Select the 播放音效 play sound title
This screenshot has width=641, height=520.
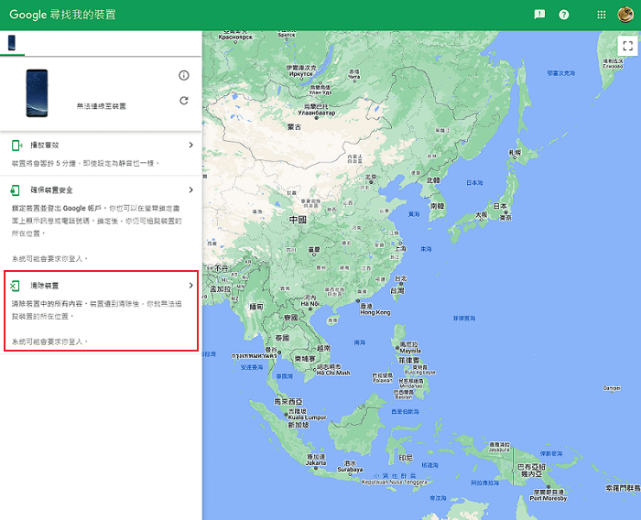coord(45,146)
